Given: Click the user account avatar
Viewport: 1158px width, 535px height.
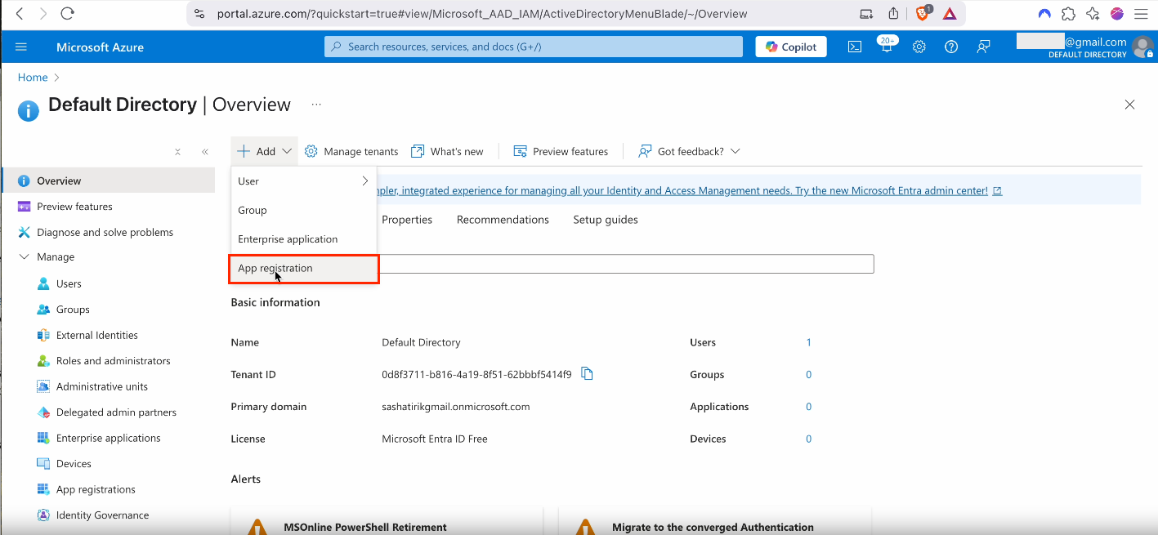Looking at the screenshot, I should 1142,47.
